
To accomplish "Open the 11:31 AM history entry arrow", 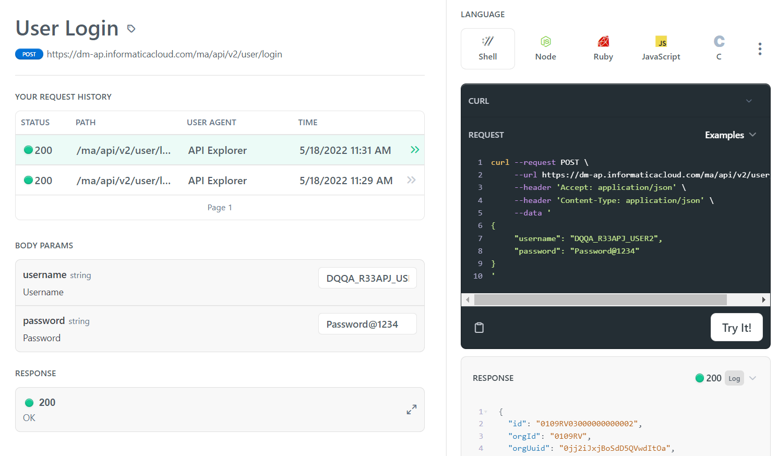I will click(415, 150).
